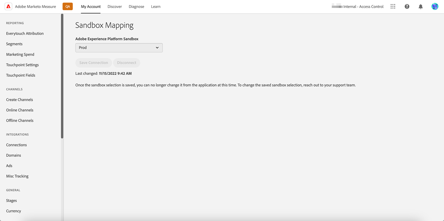Open Touchpoint Settings in the sidebar
444x221 pixels.
22,65
